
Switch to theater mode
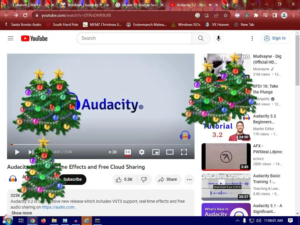coord(170,152)
